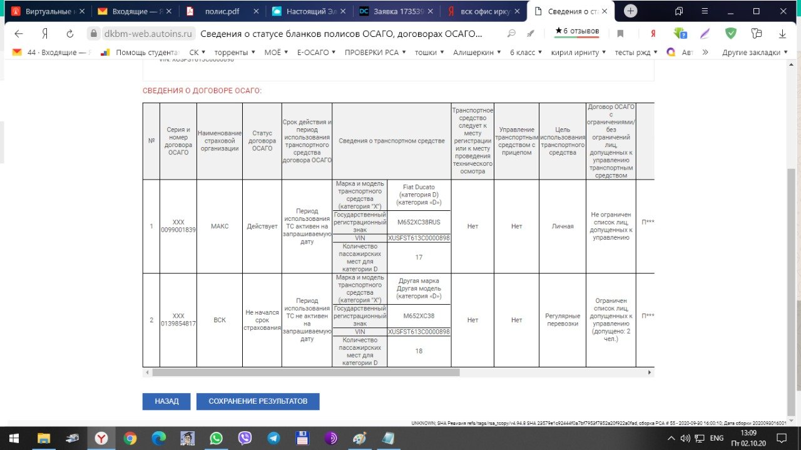Switch to 'Виртуальные' tab

pos(48,11)
